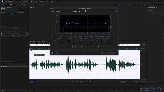Open the Clip menu

tap(31, 1)
